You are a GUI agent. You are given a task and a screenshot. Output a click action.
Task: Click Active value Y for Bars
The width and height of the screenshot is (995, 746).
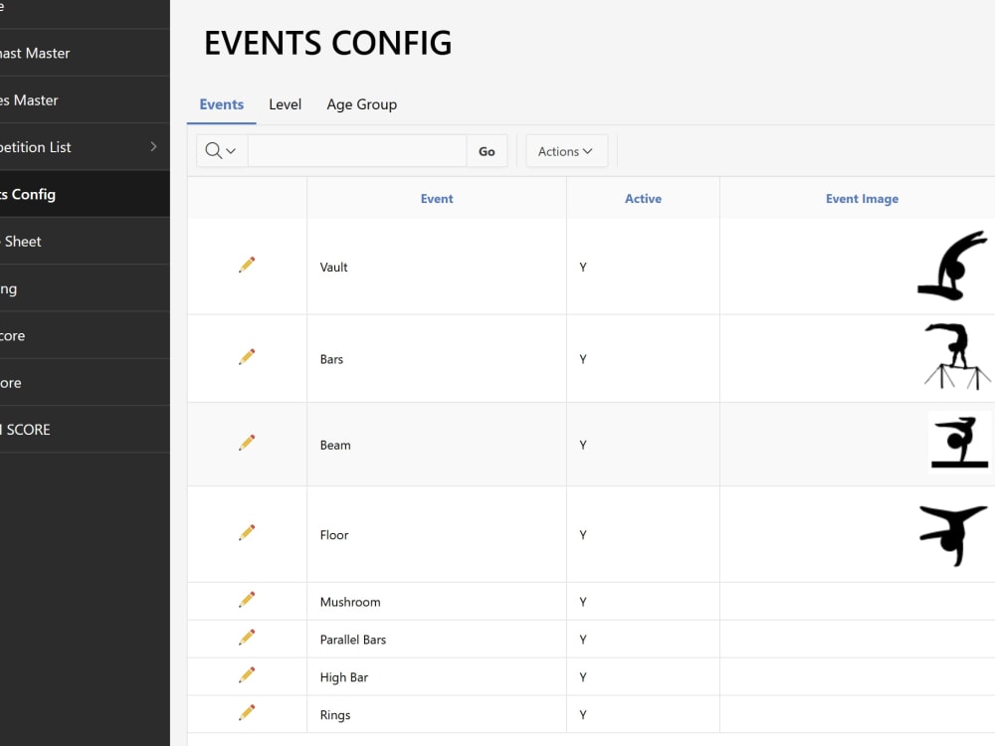[x=583, y=359]
